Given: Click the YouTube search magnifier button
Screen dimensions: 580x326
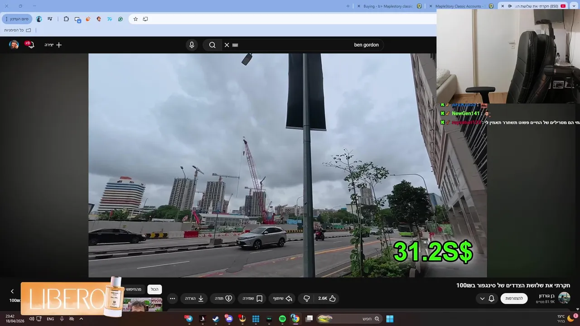Looking at the screenshot, I should click(212, 45).
